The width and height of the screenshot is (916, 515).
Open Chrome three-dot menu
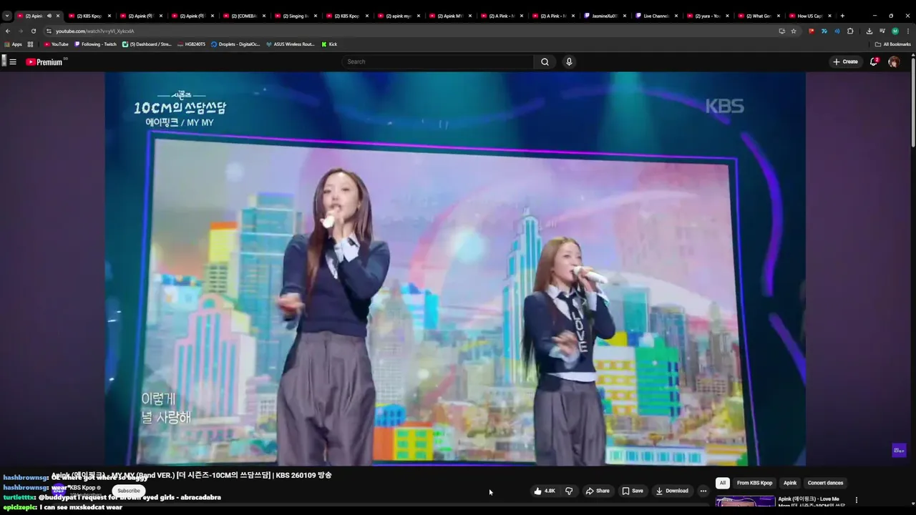[x=907, y=31]
